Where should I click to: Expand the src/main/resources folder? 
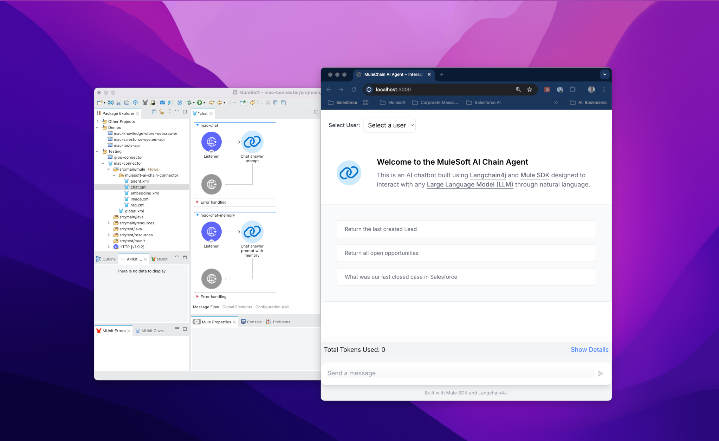pyautogui.click(x=109, y=223)
